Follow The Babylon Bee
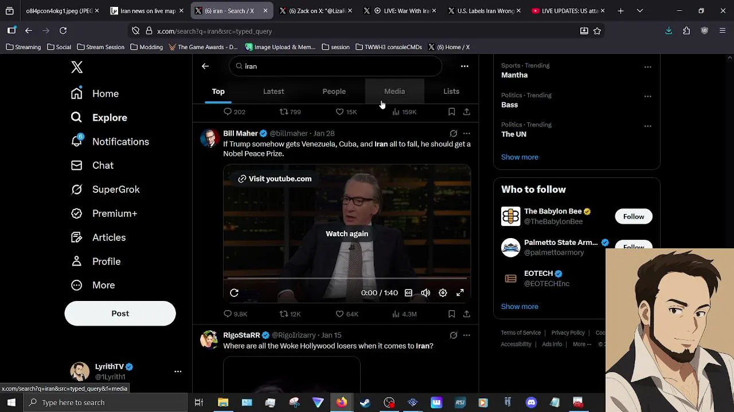Screen dimensions: 734x412 (634, 217)
